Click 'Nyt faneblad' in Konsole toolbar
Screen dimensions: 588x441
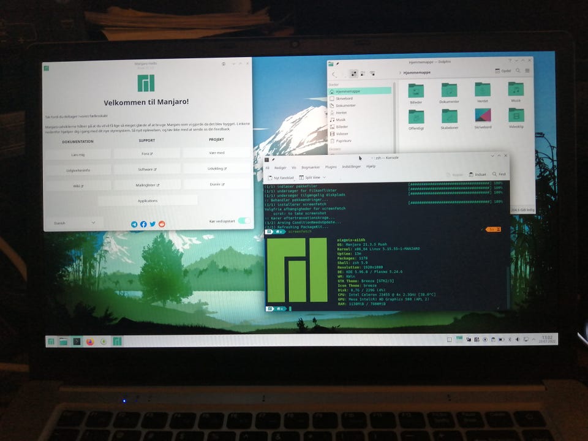pos(281,178)
